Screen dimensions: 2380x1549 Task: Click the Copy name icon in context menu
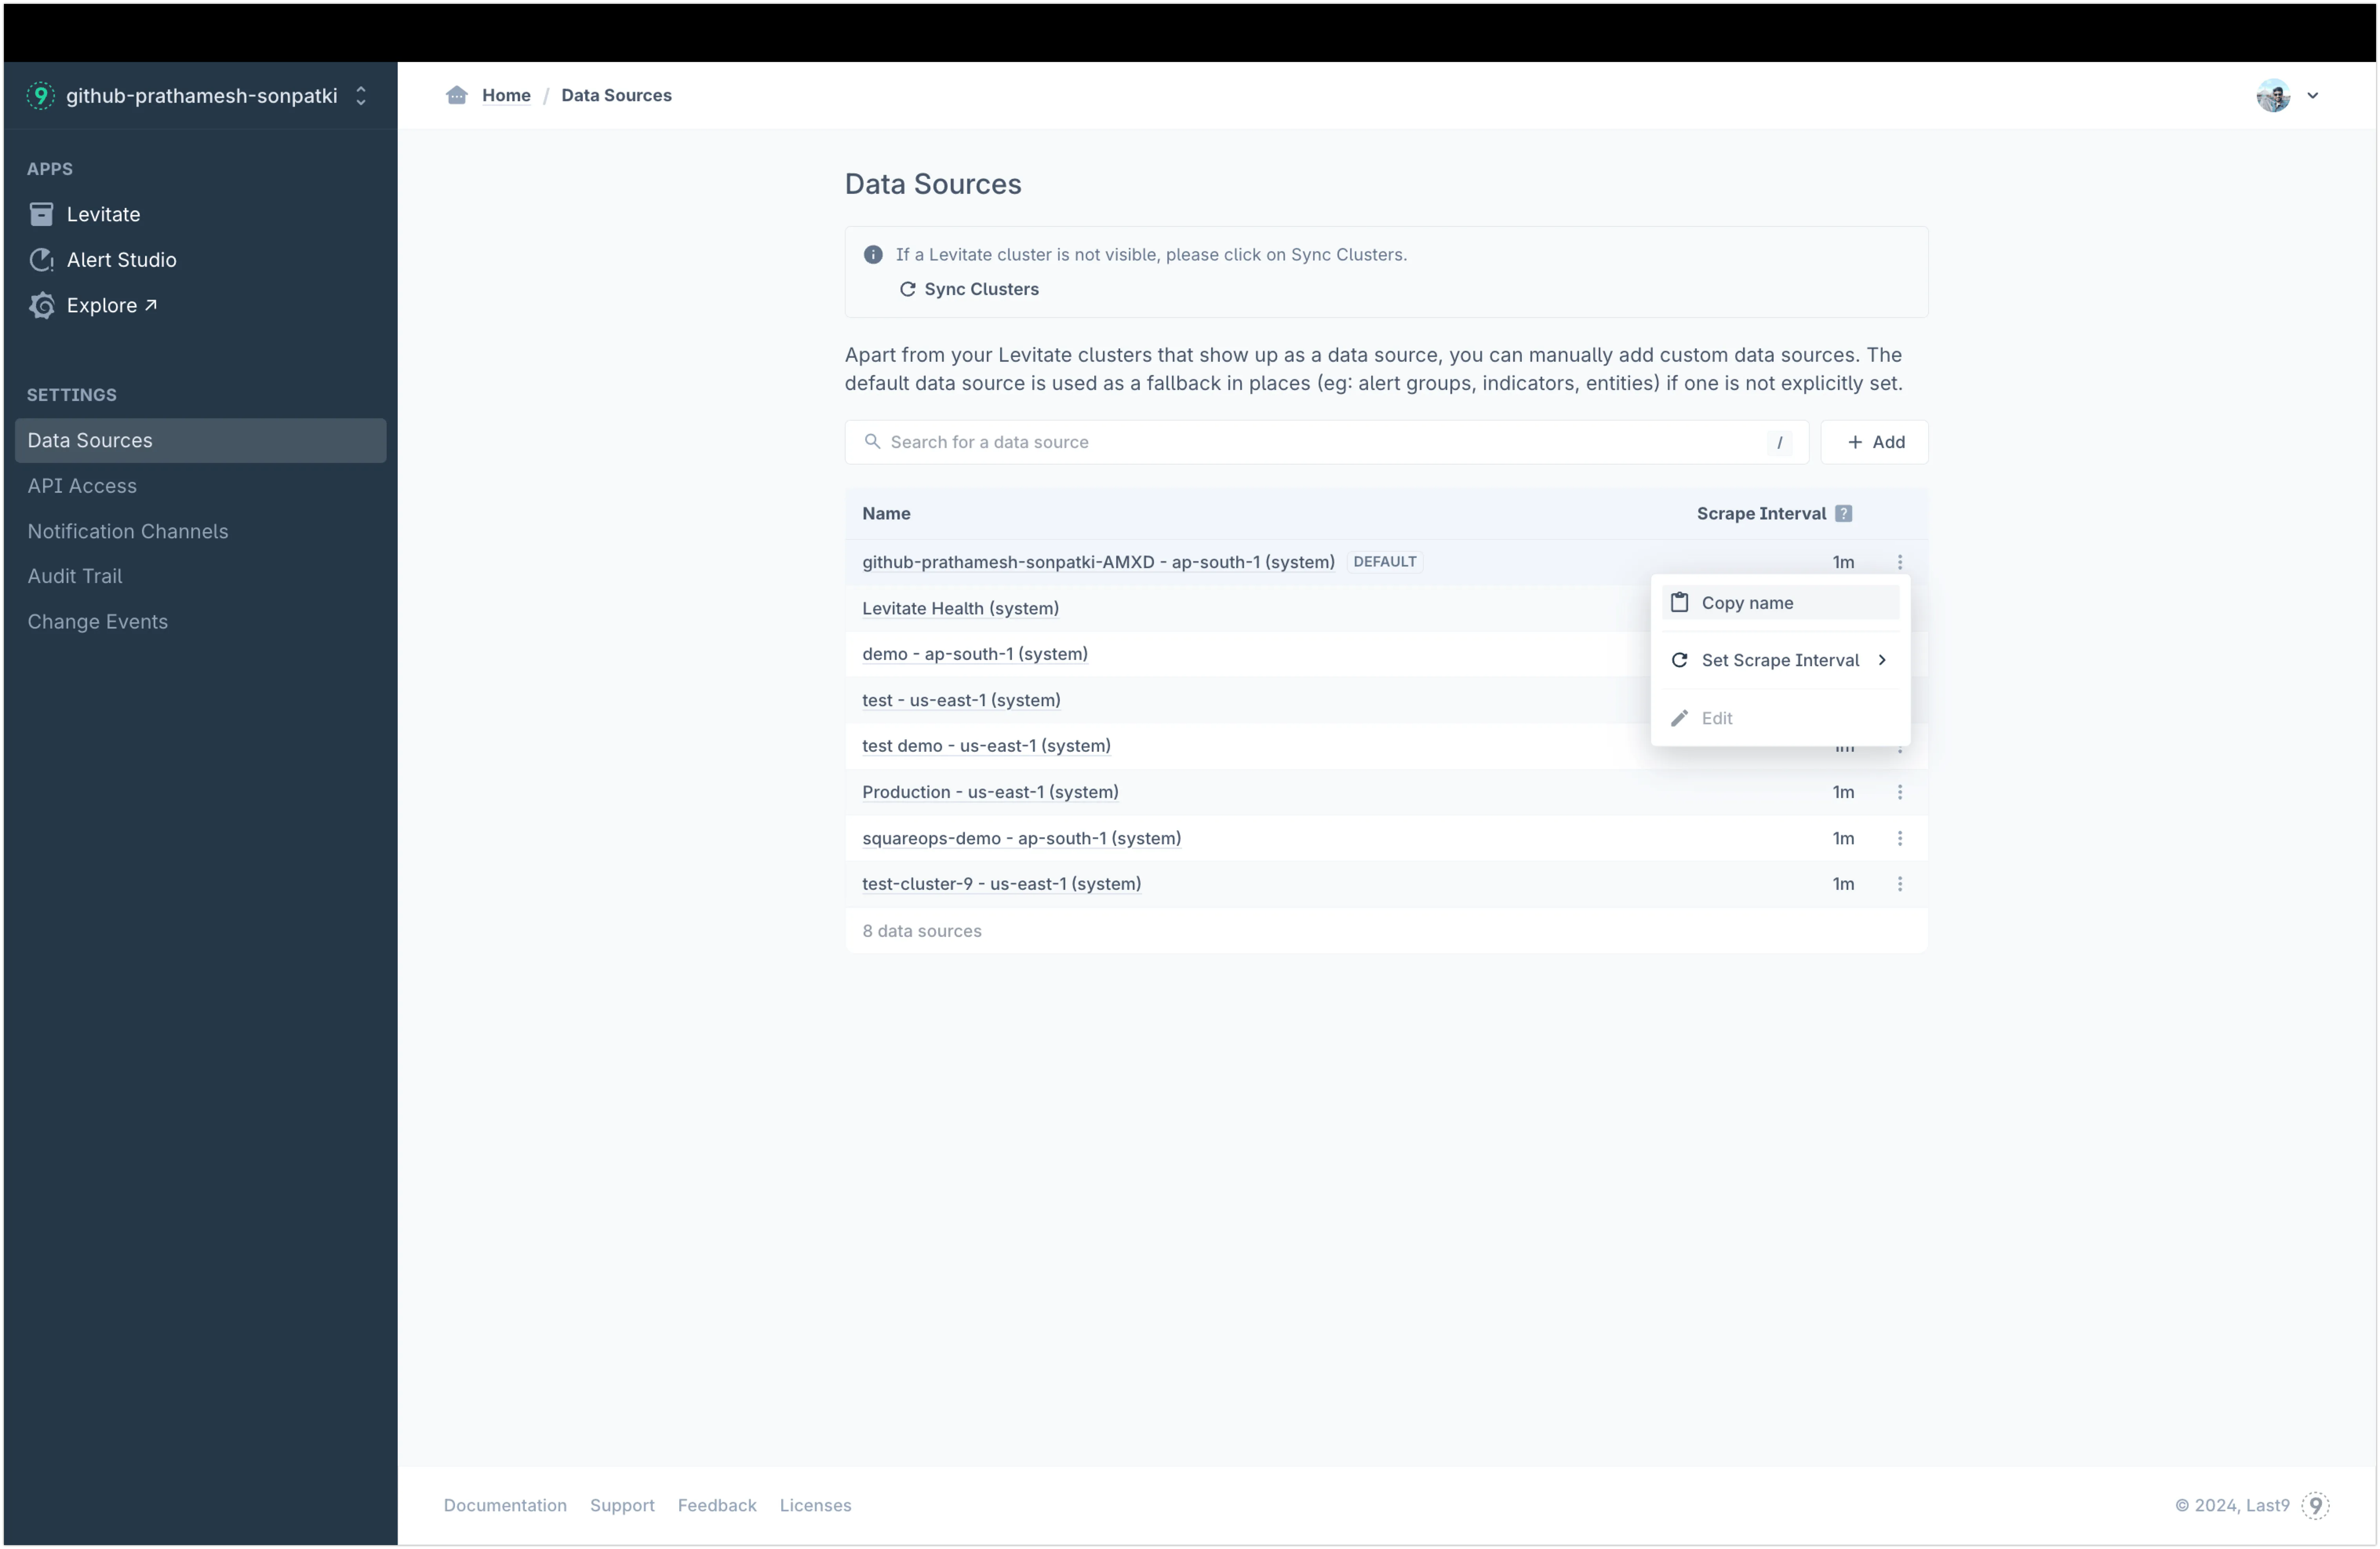click(1679, 602)
